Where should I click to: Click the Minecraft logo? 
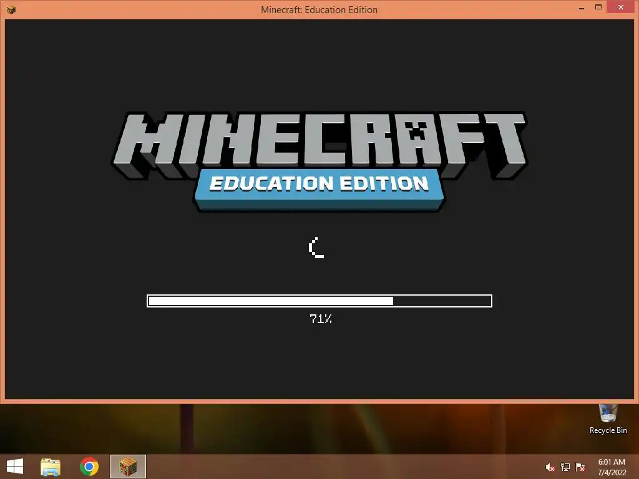319,145
